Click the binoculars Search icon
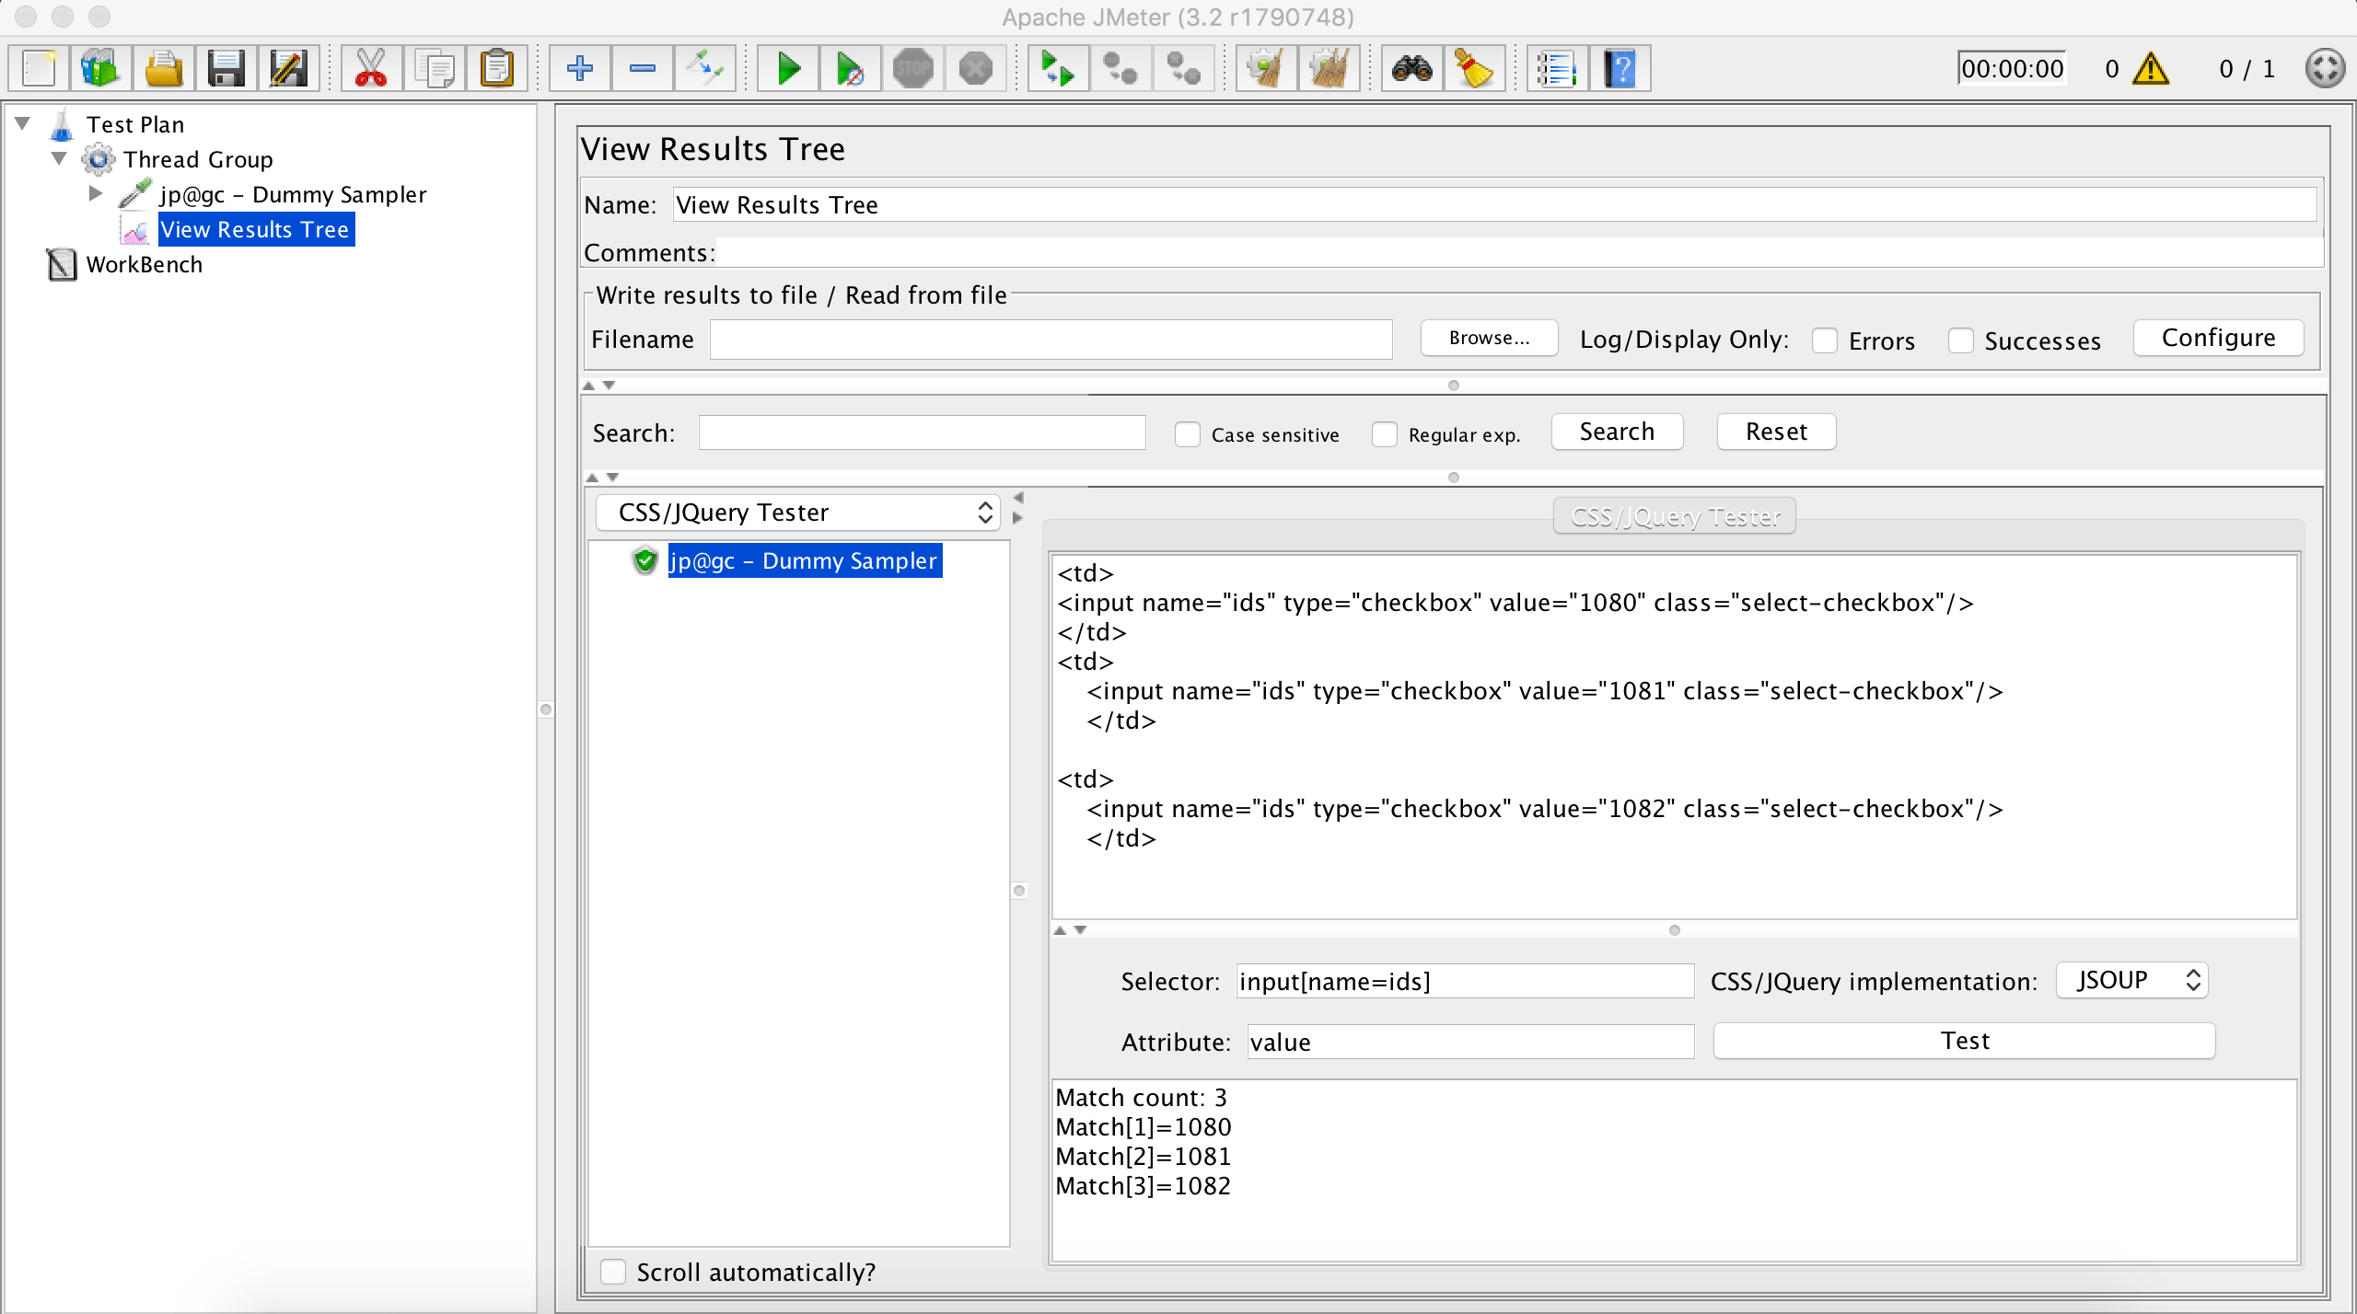The width and height of the screenshot is (2357, 1314). [1411, 69]
